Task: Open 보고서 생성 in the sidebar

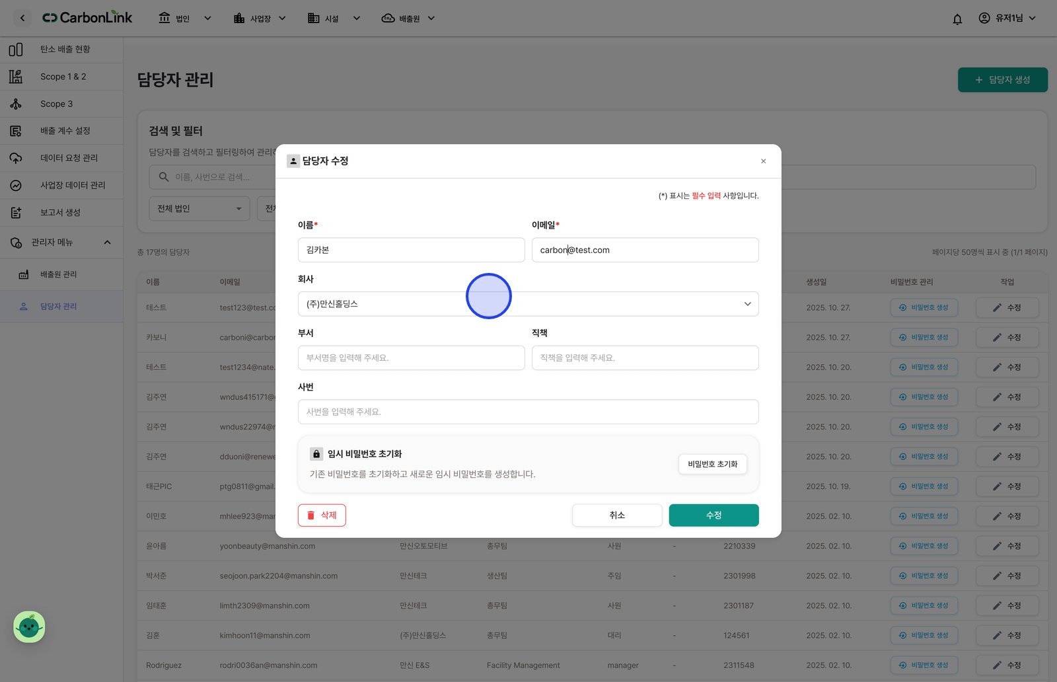Action: click(61, 212)
